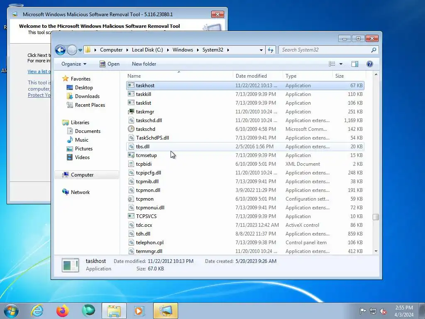The height and width of the screenshot is (319, 425).
Task: Select Downloads in Favorites
Action: pyautogui.click(x=87, y=96)
